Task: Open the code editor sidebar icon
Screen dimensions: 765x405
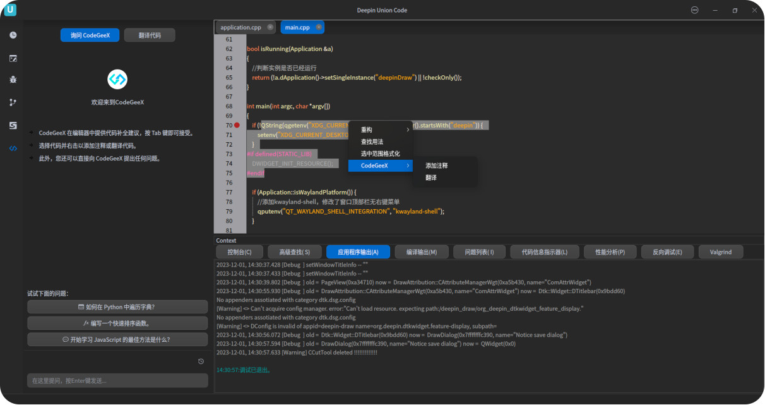Action: click(x=13, y=58)
